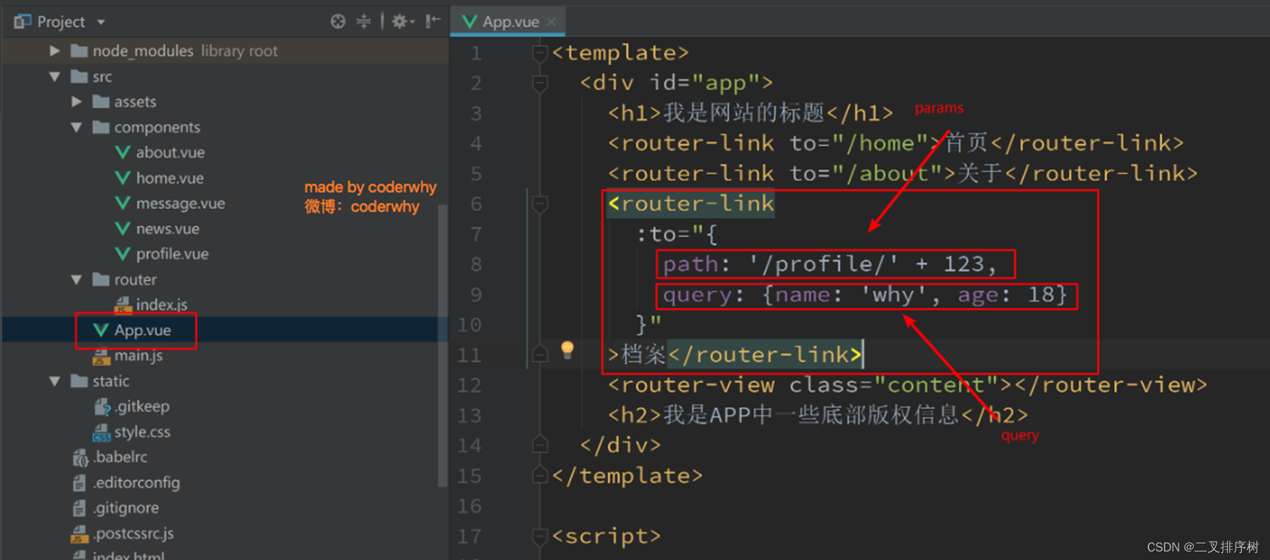Close the App.vue tab

tap(552, 22)
